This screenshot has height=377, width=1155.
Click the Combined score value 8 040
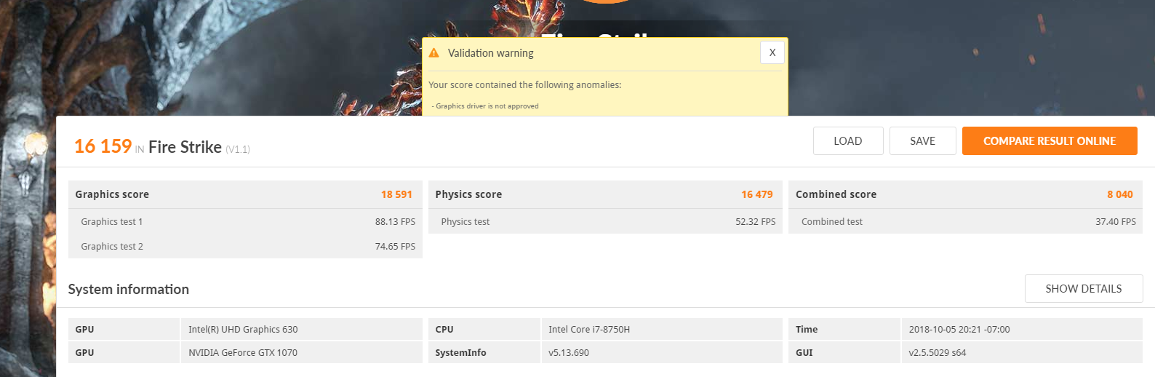[1120, 194]
